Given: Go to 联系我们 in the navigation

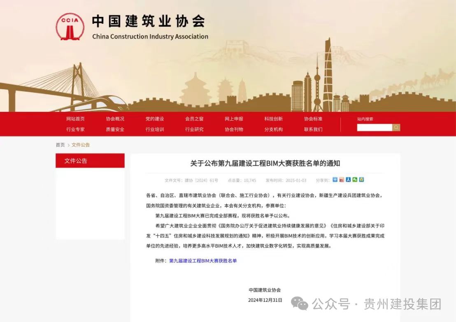Looking at the screenshot, I should click(313, 129).
